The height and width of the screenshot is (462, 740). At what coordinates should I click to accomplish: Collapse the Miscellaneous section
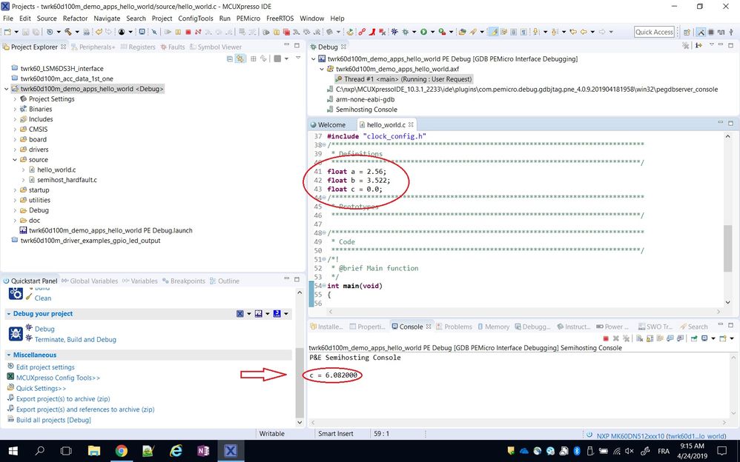(8, 355)
